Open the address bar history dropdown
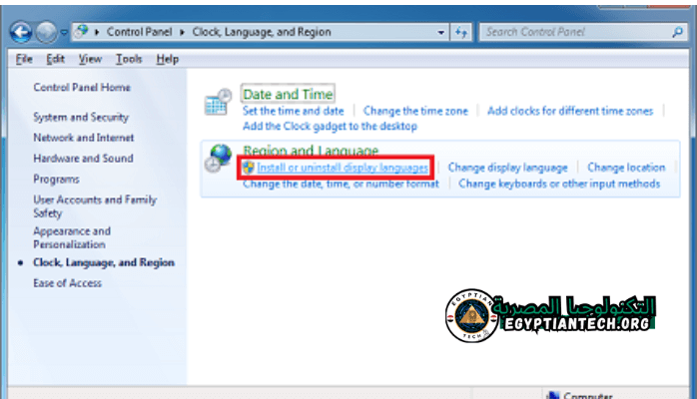 [x=440, y=32]
